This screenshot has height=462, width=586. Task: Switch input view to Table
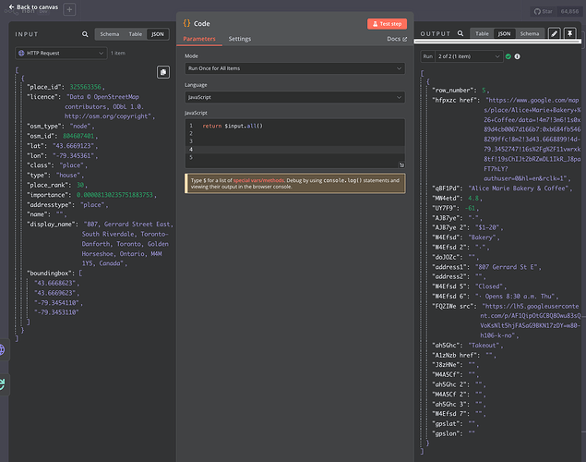136,34
